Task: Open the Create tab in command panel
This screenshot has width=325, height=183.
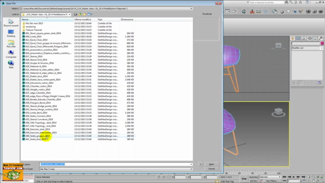Action: pyautogui.click(x=292, y=39)
